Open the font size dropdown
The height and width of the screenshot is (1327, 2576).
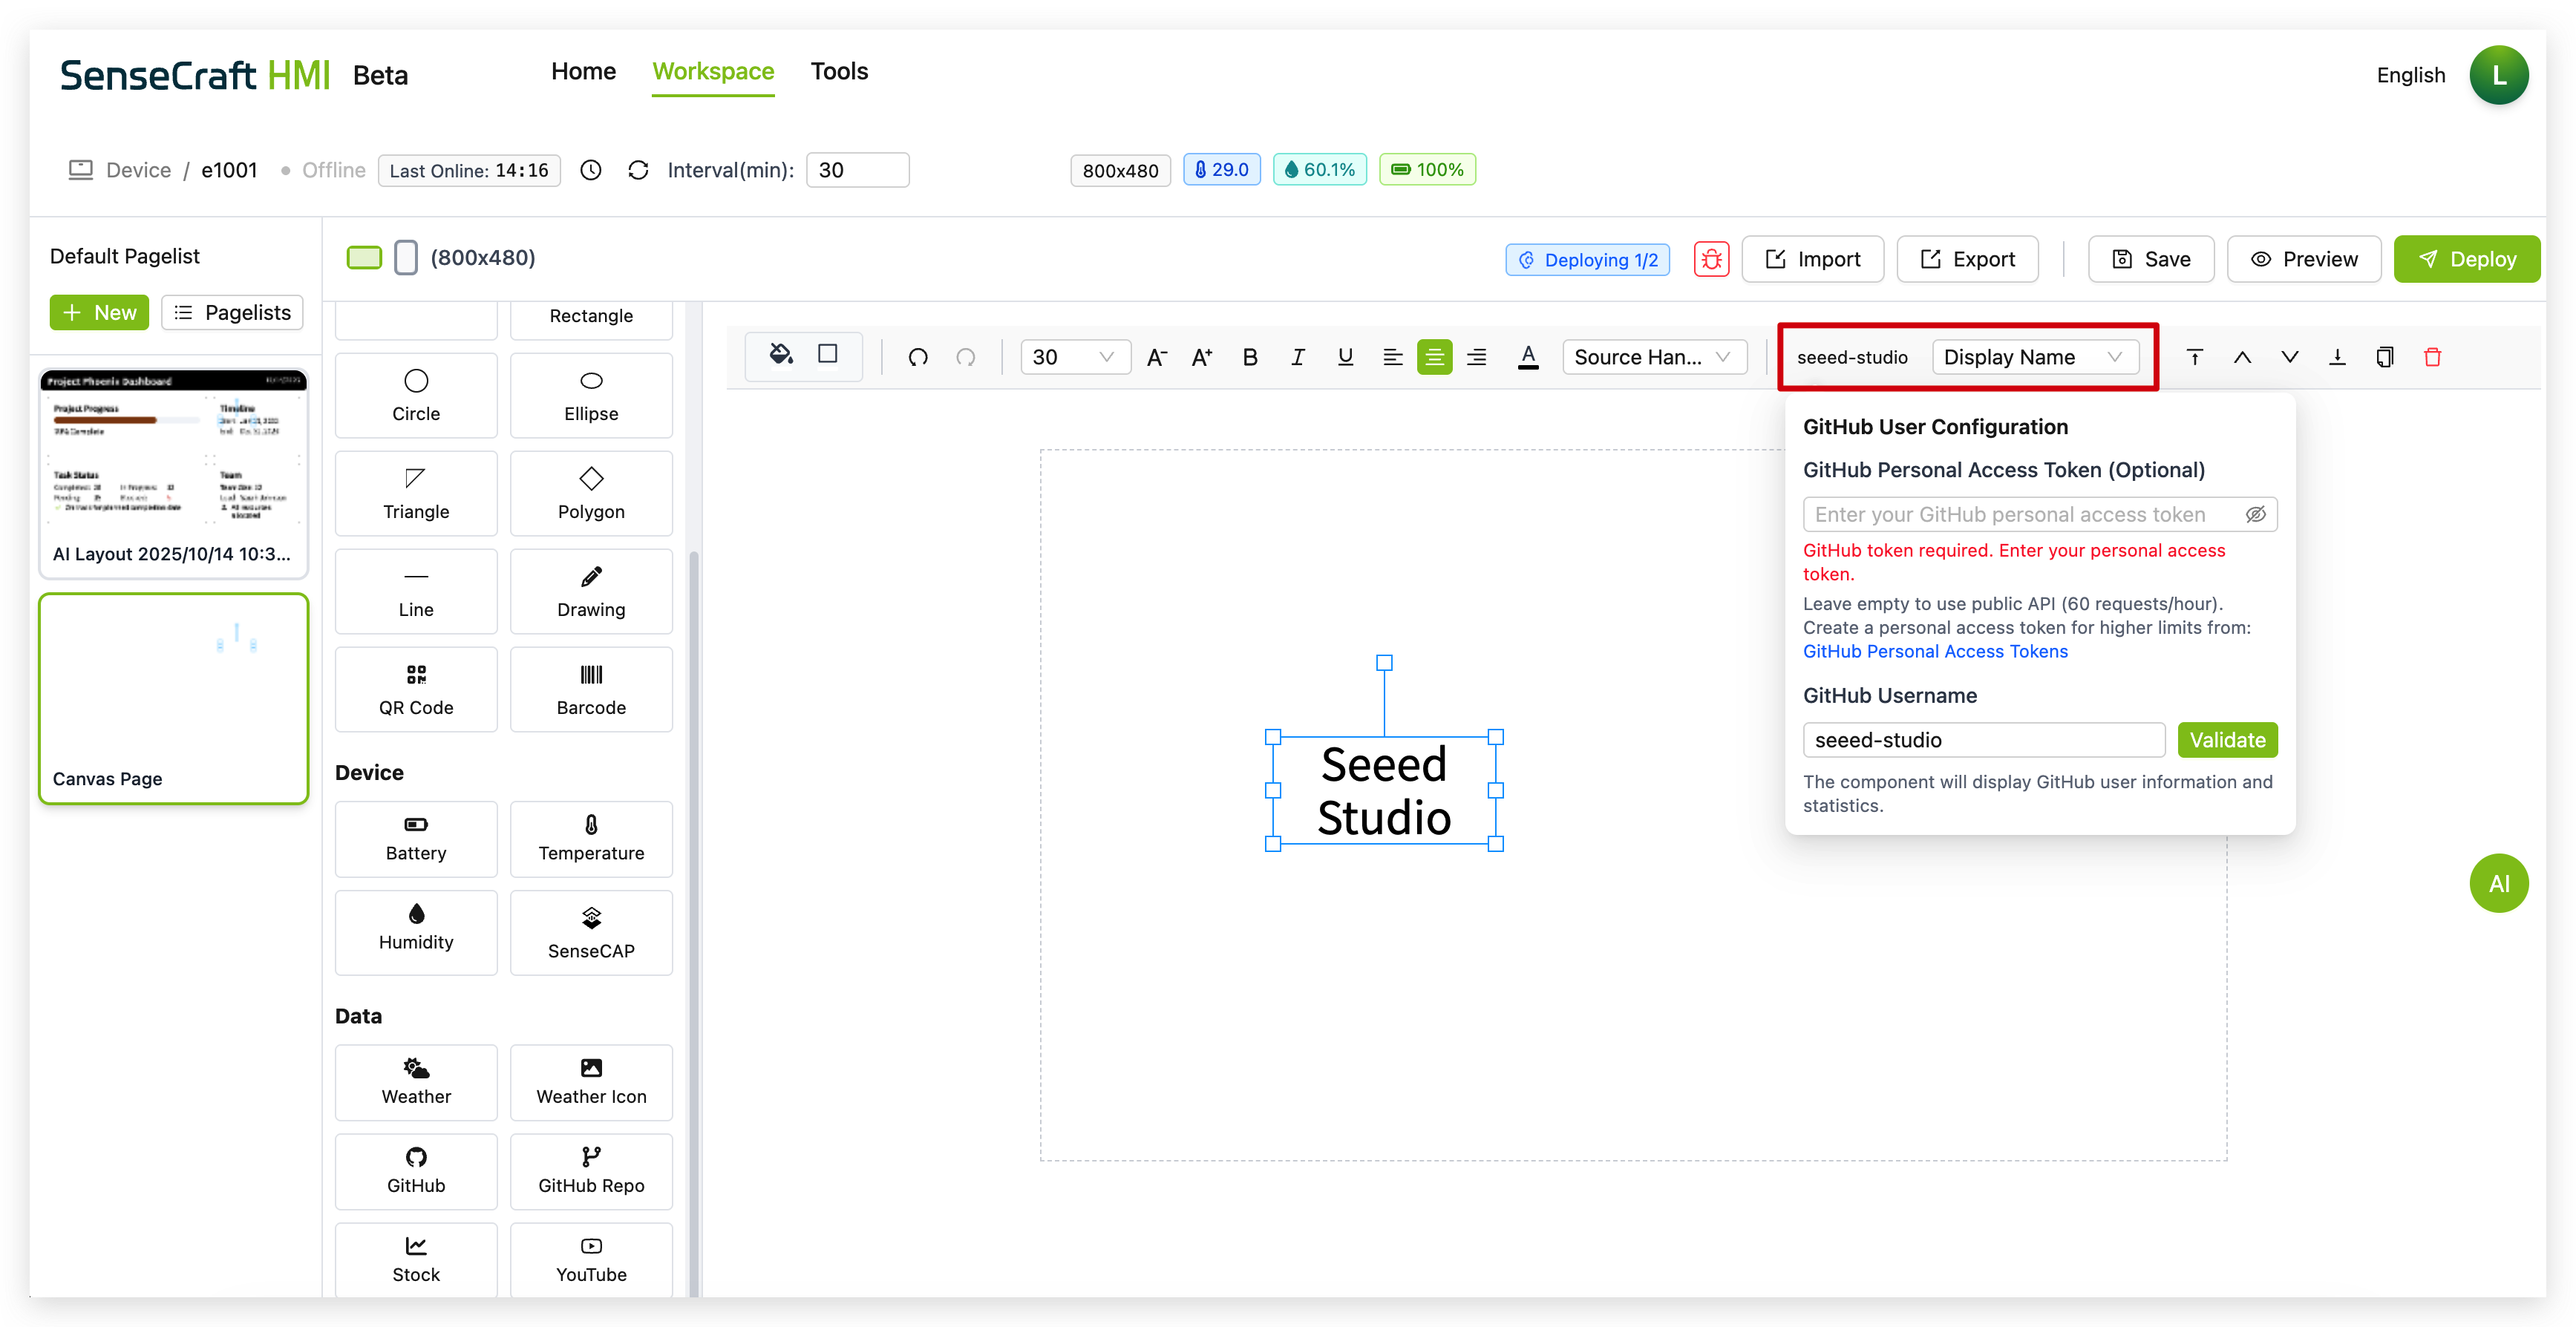1074,357
